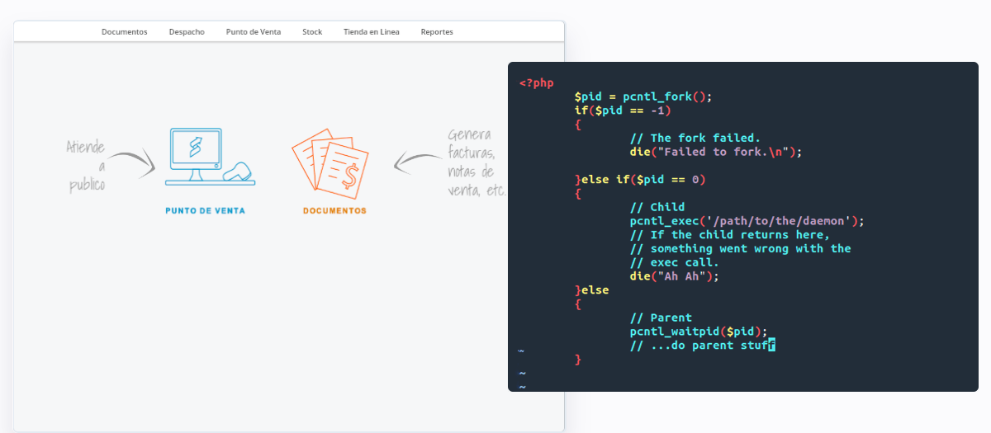Open the Punto de Venta top menu

pos(254,32)
